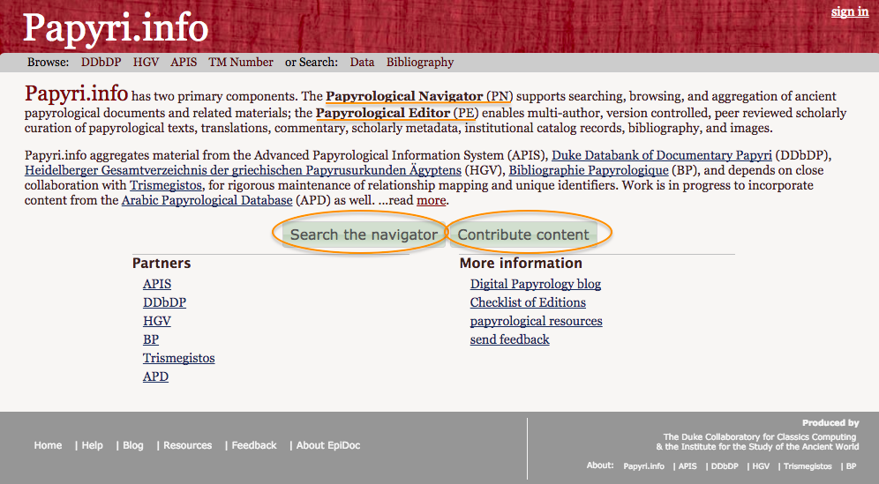The width and height of the screenshot is (879, 484).
Task: Open Heidelberger Gesamtverzeichnis link
Action: (243, 170)
